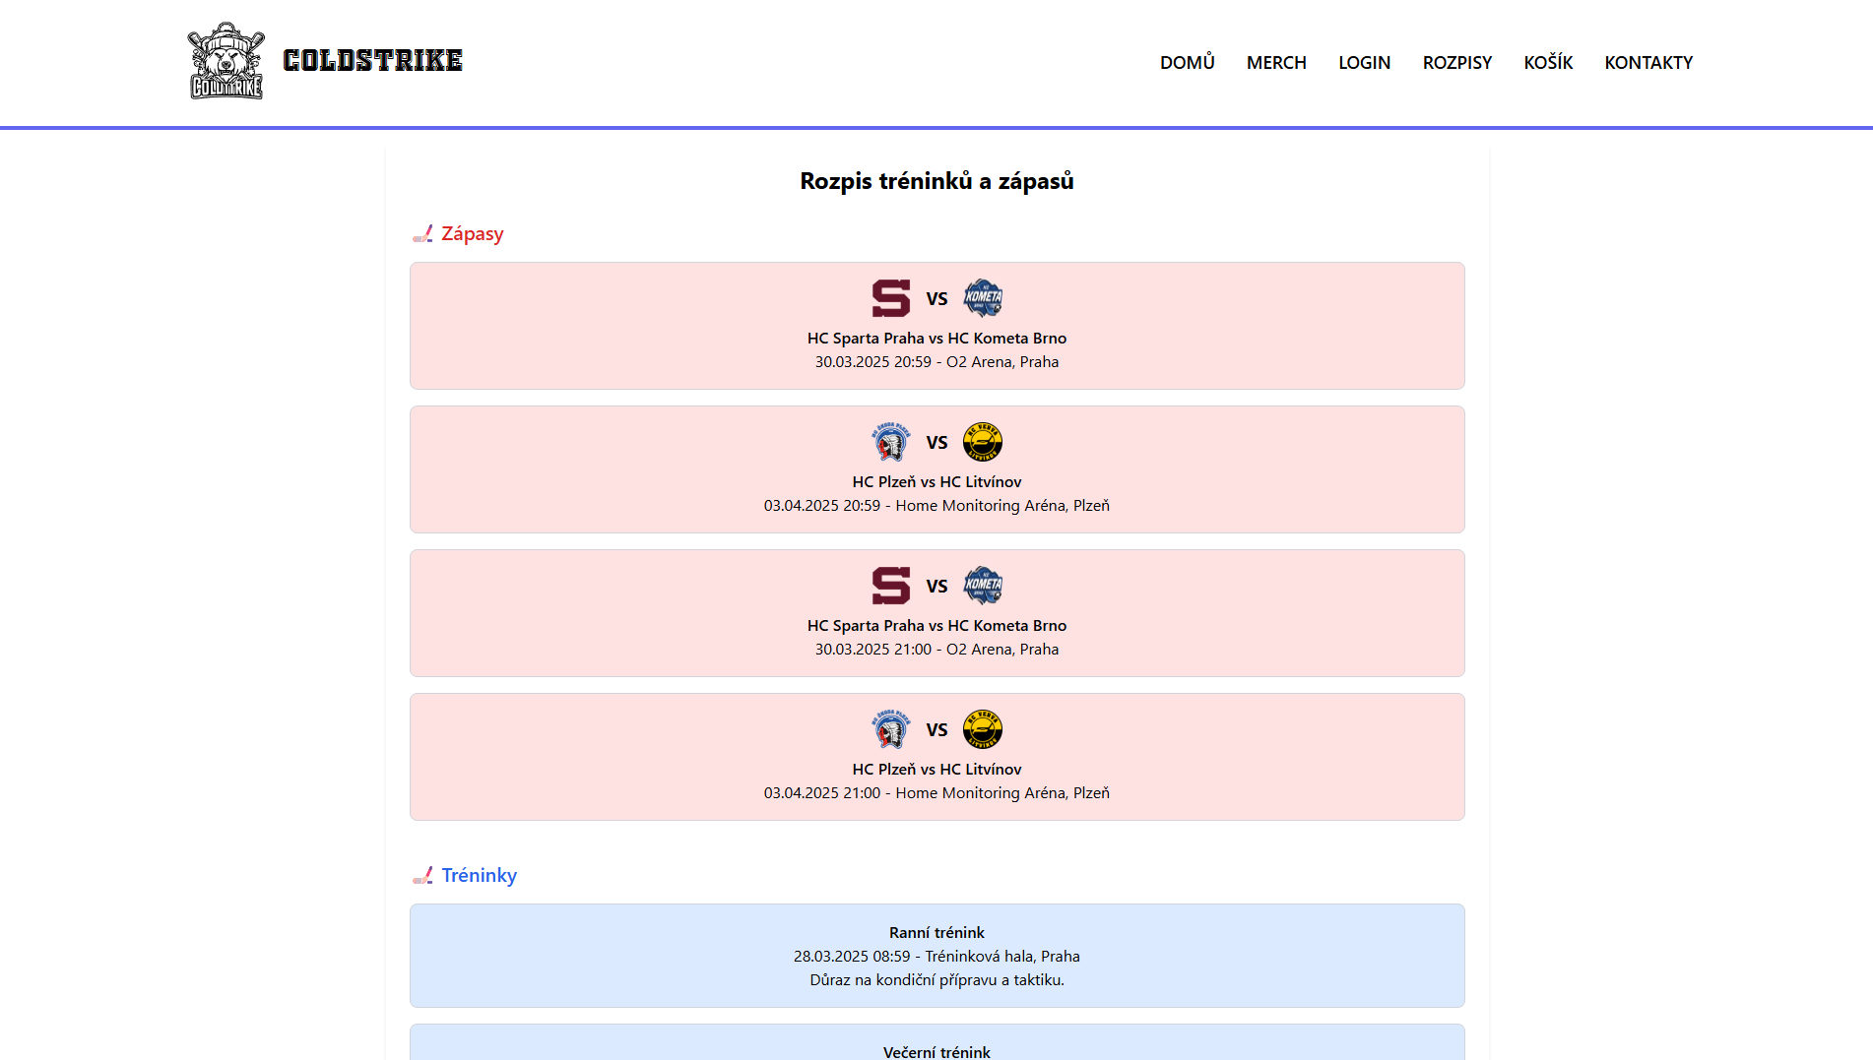The width and height of the screenshot is (1873, 1060).
Task: Click Kometa Brno logo in first match
Action: [982, 298]
